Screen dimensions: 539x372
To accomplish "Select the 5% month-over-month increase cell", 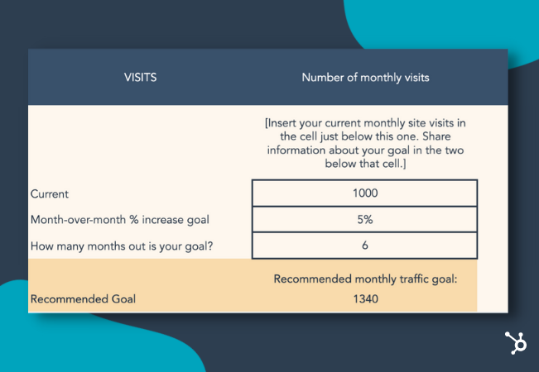I will (x=365, y=219).
